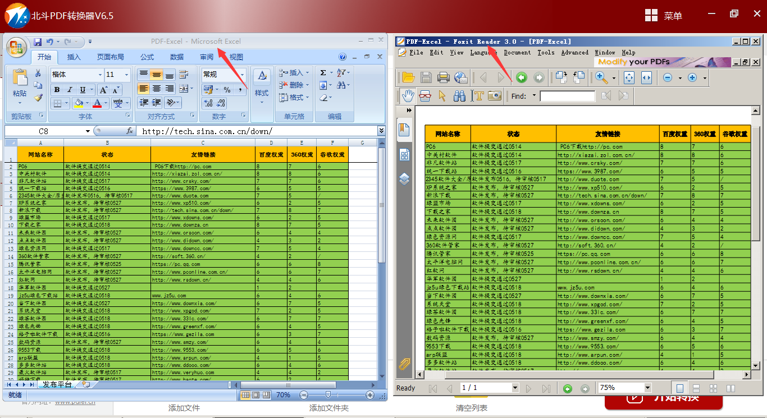Open the number format dropdown 常规
Image resolution: width=767 pixels, height=418 pixels.
pyautogui.click(x=243, y=75)
